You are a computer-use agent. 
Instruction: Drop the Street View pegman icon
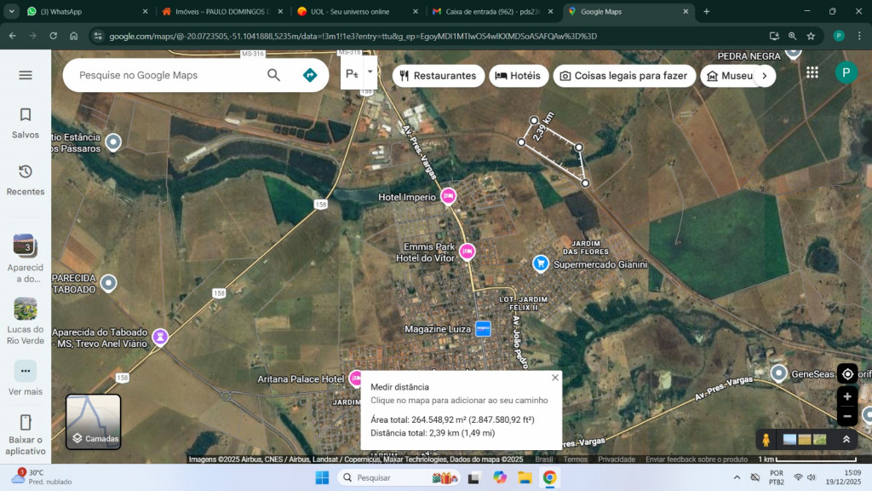tap(766, 440)
